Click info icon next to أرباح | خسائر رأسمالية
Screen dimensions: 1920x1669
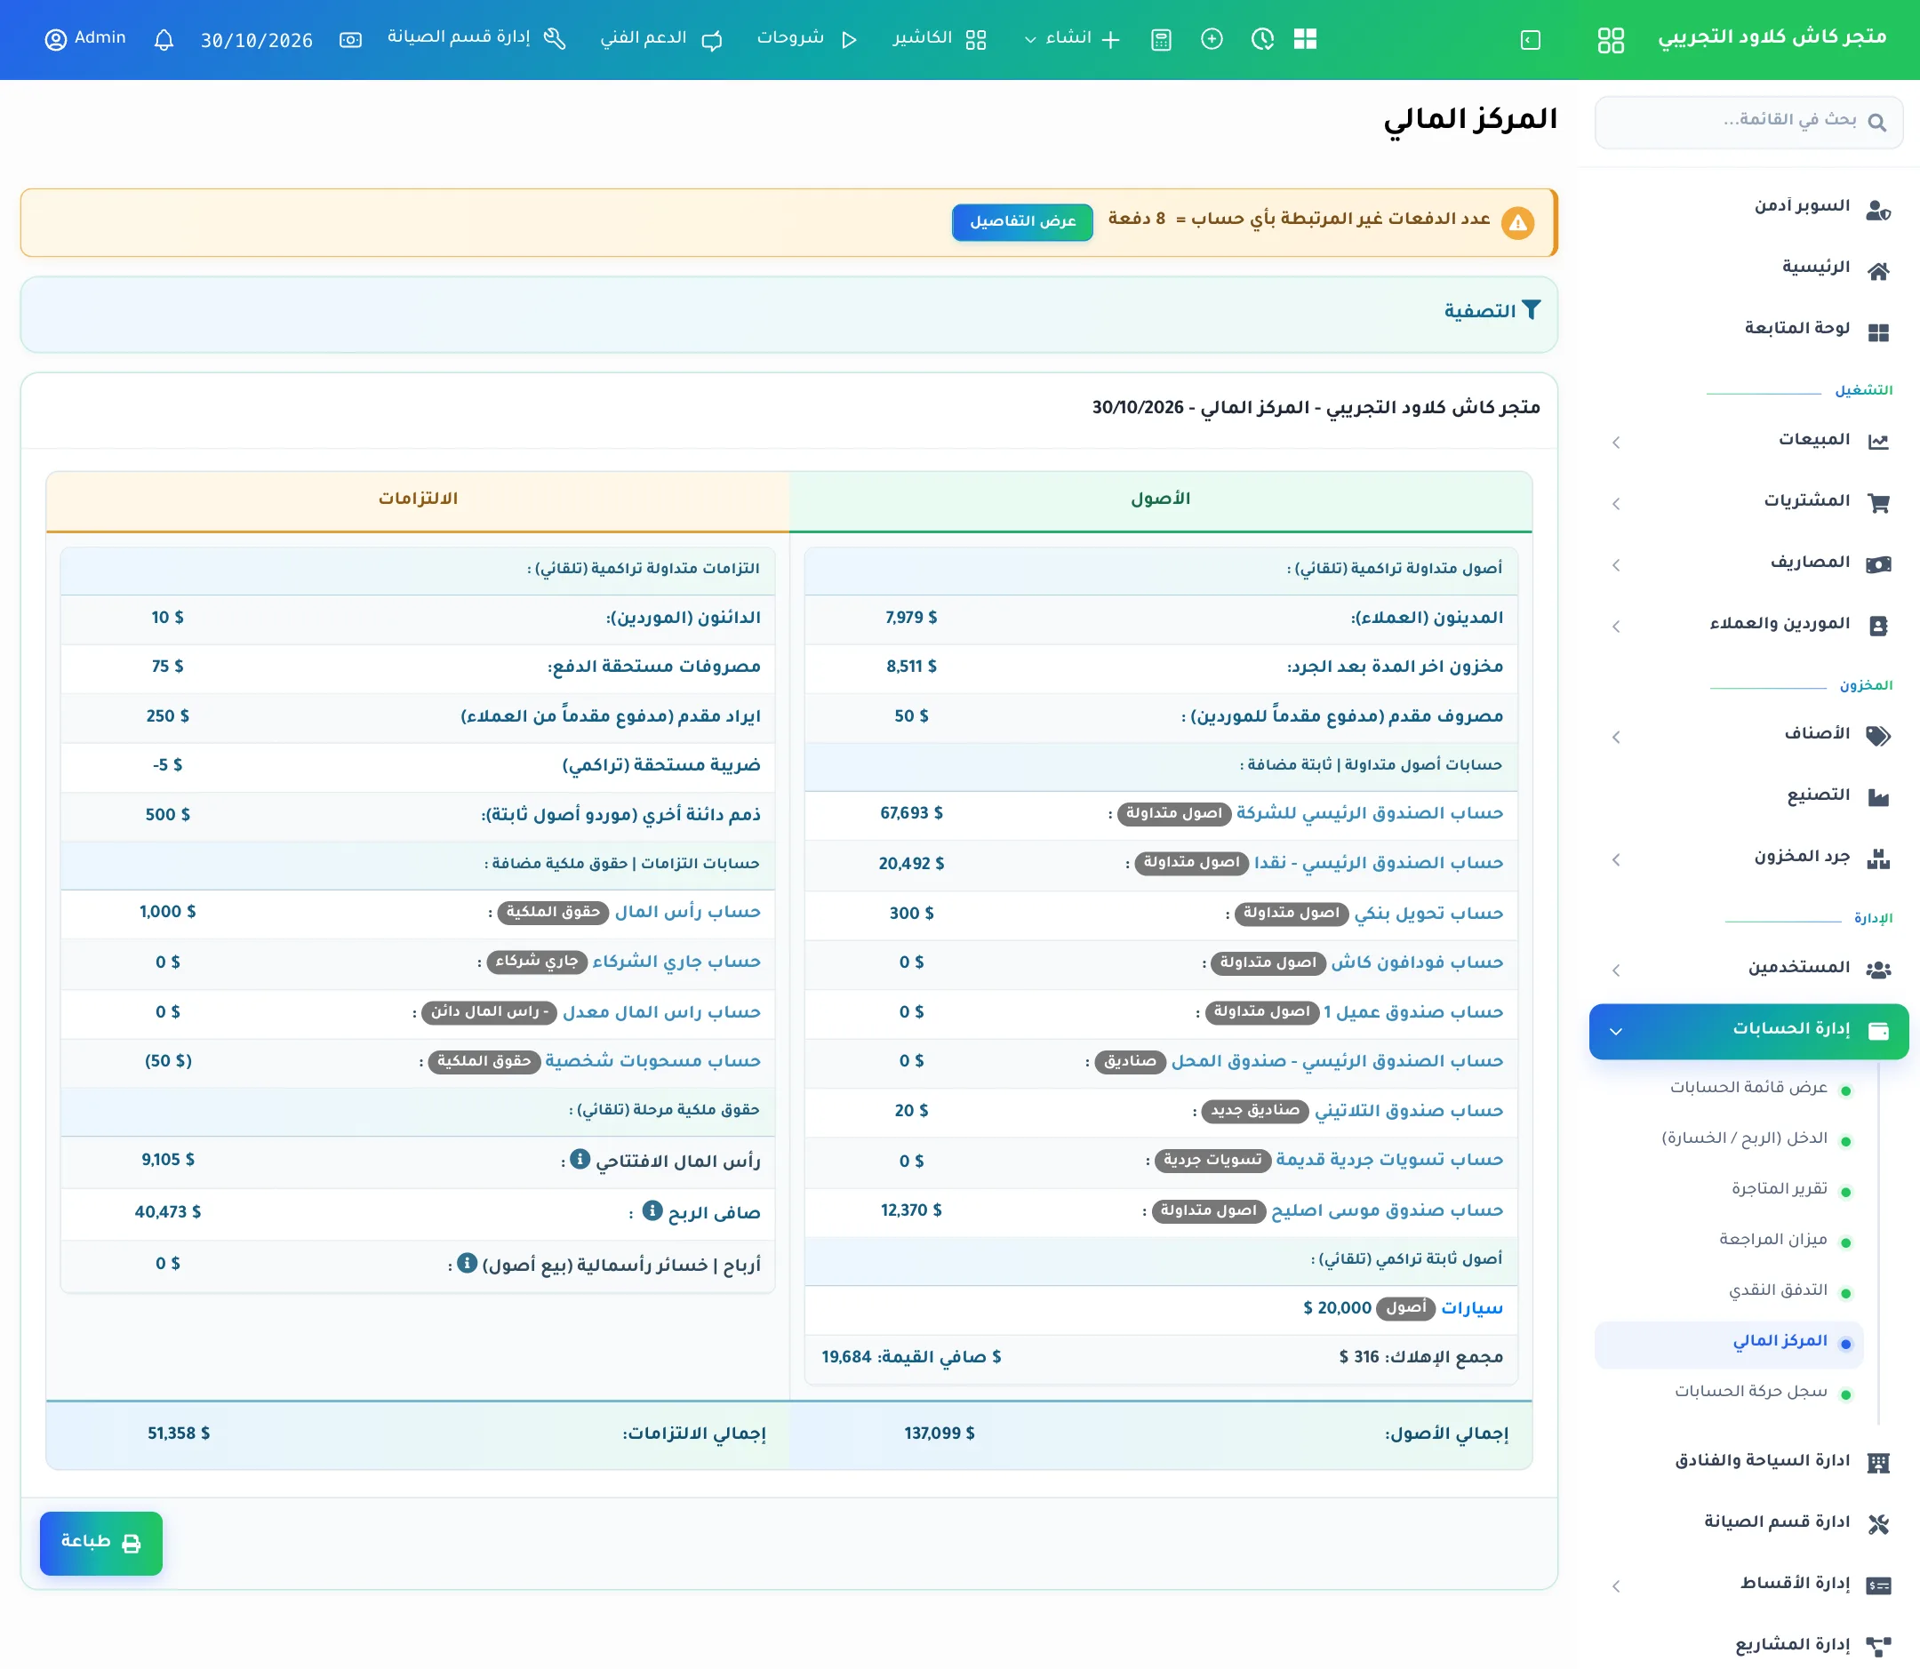[467, 1263]
